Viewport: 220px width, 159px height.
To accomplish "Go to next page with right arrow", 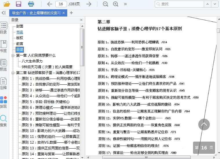I will pyautogui.click(x=89, y=4).
